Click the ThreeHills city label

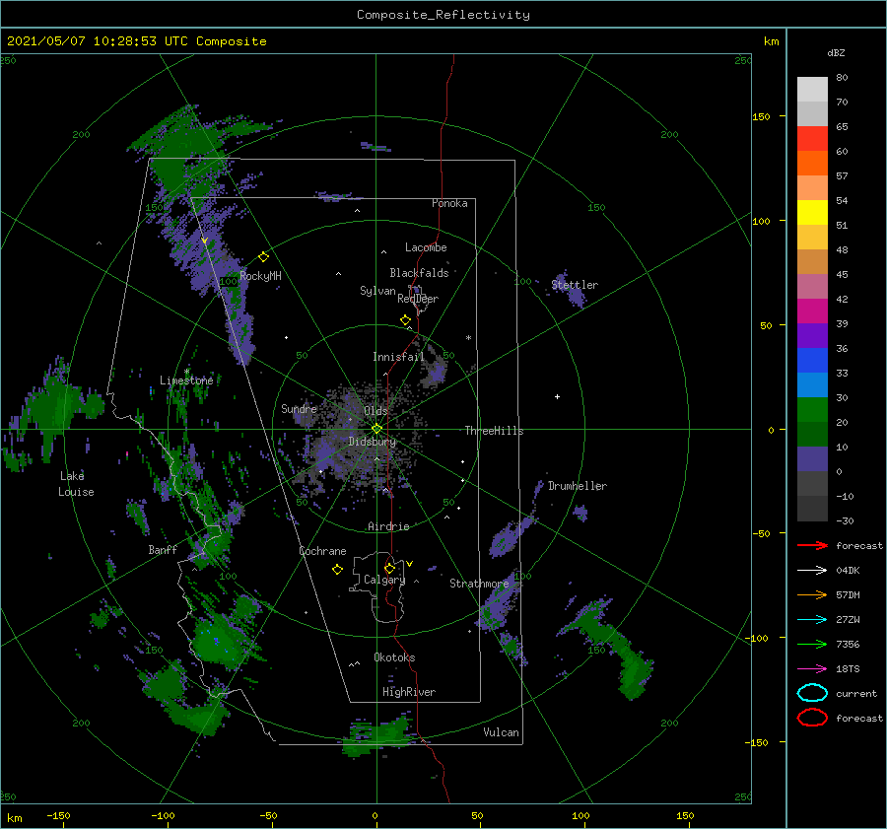click(495, 431)
